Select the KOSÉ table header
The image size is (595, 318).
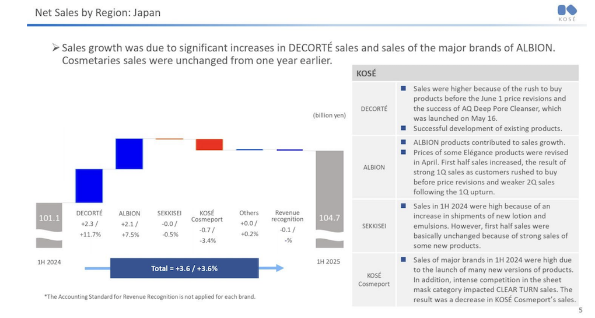[x=466, y=74]
